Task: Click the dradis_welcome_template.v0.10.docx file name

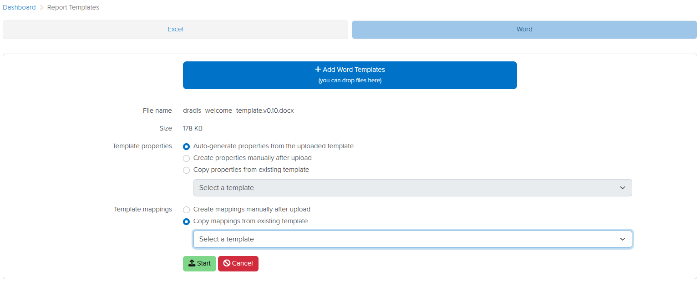Action: tap(238, 110)
